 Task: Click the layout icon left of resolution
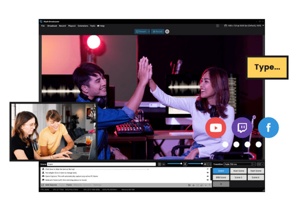pos(218,26)
